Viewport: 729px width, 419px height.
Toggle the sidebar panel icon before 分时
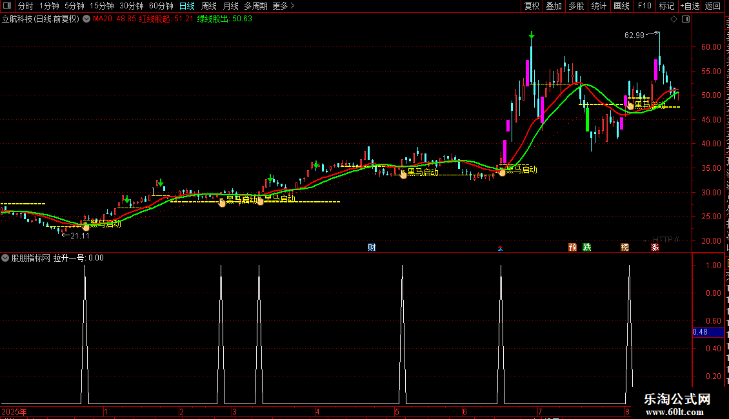6,6
